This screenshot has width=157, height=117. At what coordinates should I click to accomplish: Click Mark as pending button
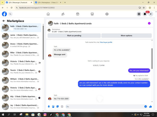74,36
